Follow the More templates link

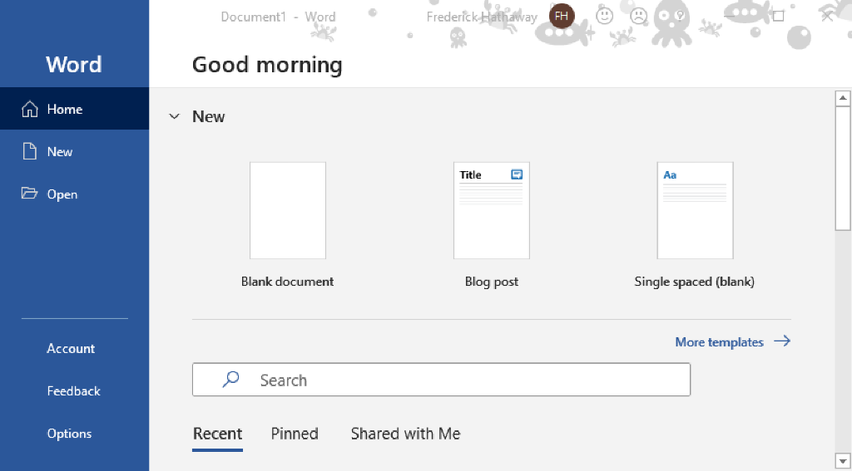pos(732,342)
